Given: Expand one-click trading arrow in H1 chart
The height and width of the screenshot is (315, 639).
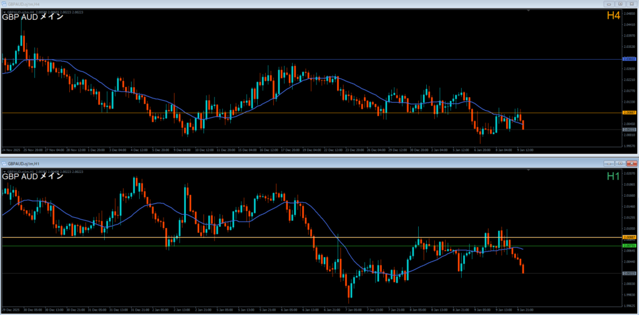Looking at the screenshot, I should [4, 170].
